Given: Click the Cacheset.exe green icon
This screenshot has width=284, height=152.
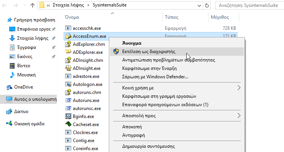Looking at the screenshot, I should pos(68,124).
